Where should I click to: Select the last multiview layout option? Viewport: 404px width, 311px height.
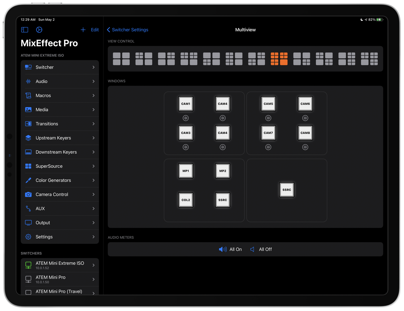pyautogui.click(x=369, y=59)
